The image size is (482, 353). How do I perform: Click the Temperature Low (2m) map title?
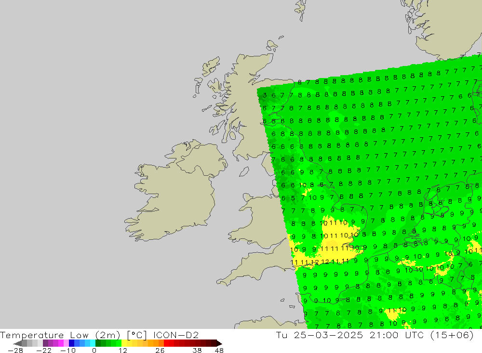click(x=60, y=335)
